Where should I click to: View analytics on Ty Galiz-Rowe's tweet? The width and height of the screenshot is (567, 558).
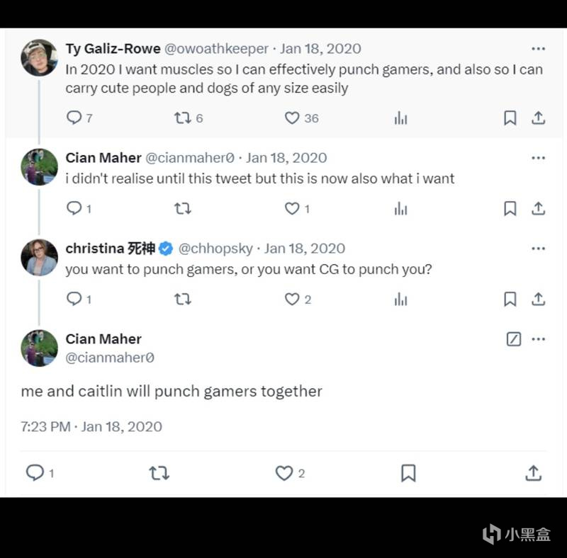pos(400,118)
